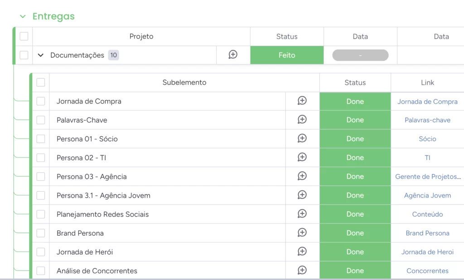This screenshot has height=280, width=464.
Task: Click the Projeto column header
Action: pyautogui.click(x=141, y=37)
